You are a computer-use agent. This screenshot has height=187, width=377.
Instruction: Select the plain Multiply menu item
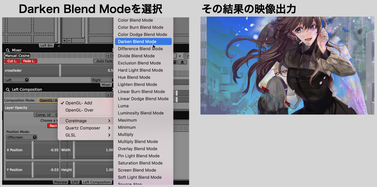coord(143,134)
